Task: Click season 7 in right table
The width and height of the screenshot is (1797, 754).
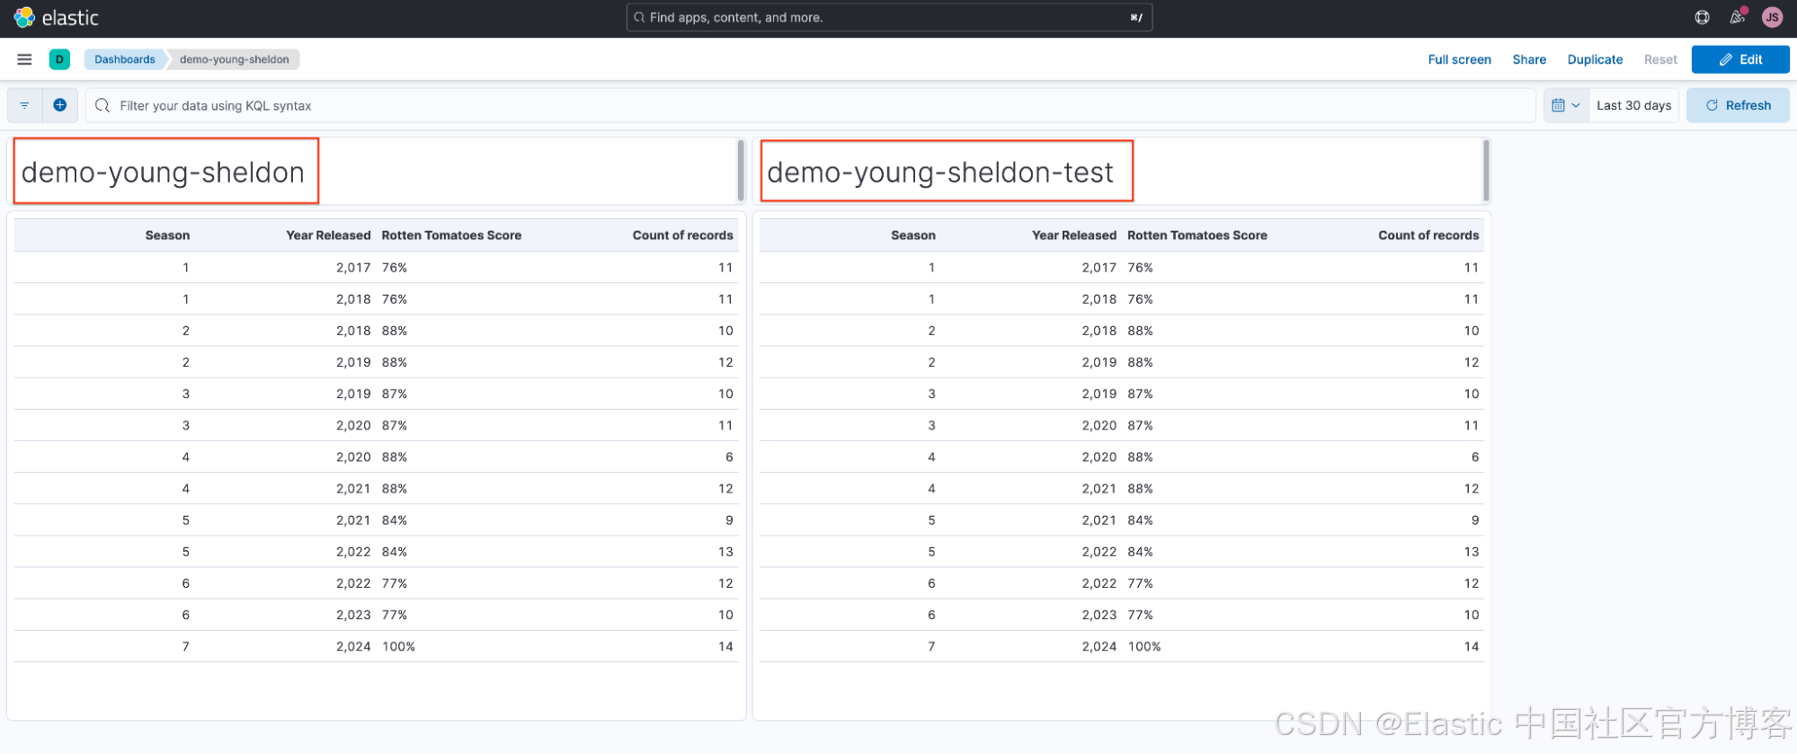Action: tap(931, 646)
